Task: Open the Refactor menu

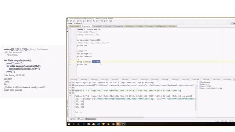Action: pos(89,21)
